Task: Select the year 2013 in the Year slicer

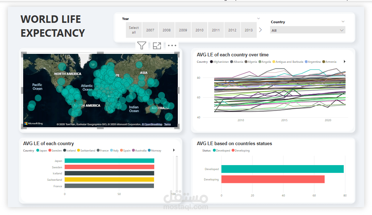Action: click(x=248, y=30)
